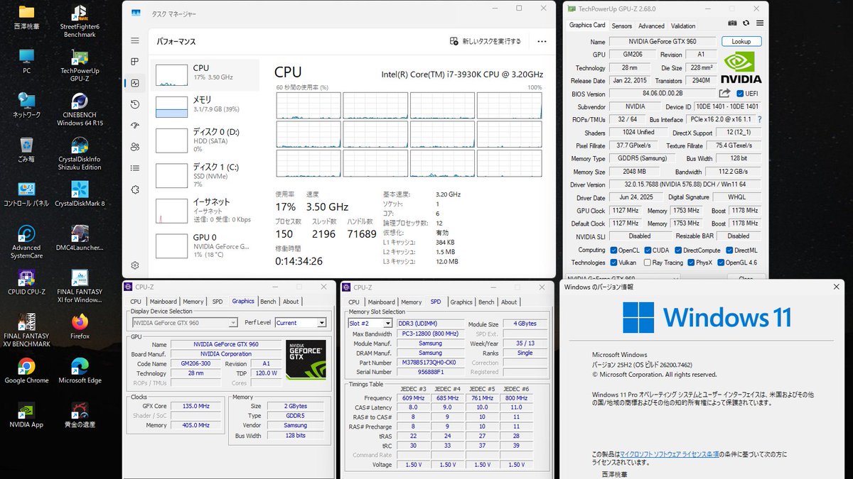853x479 pixels.
Task: Open Task Manager settings gear icon
Action: coord(135,265)
